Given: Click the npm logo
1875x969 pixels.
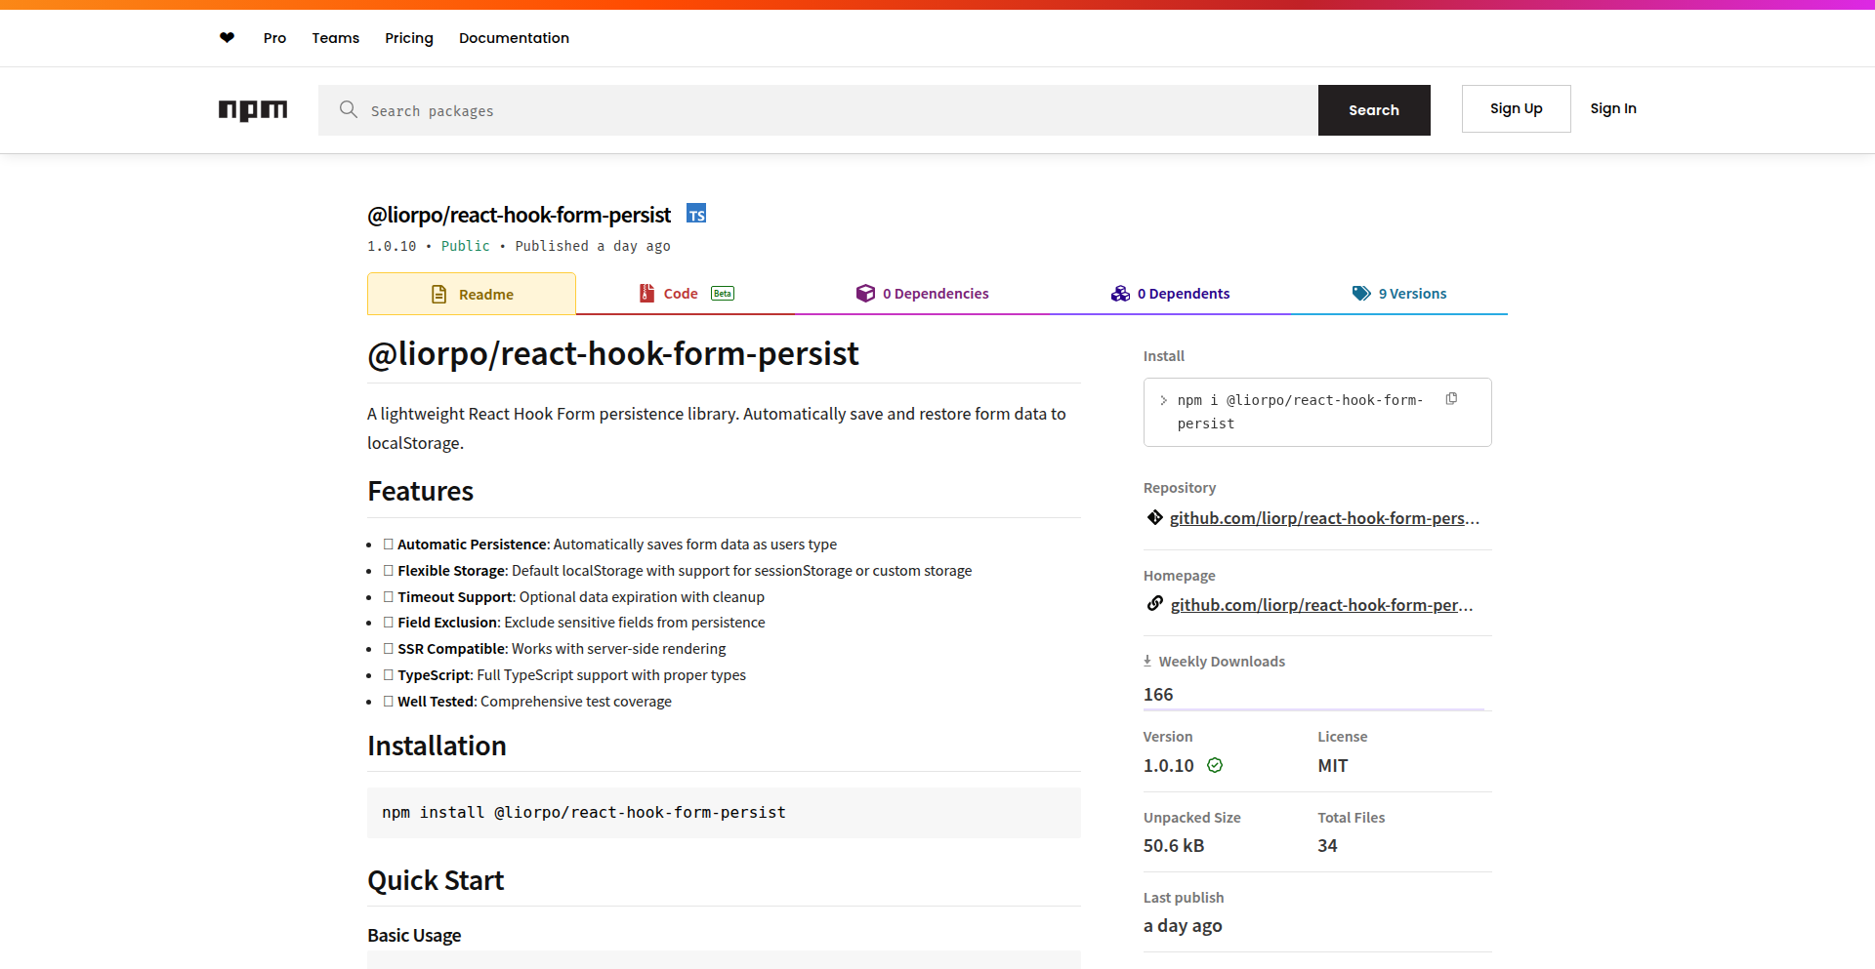Looking at the screenshot, I should click(x=253, y=110).
